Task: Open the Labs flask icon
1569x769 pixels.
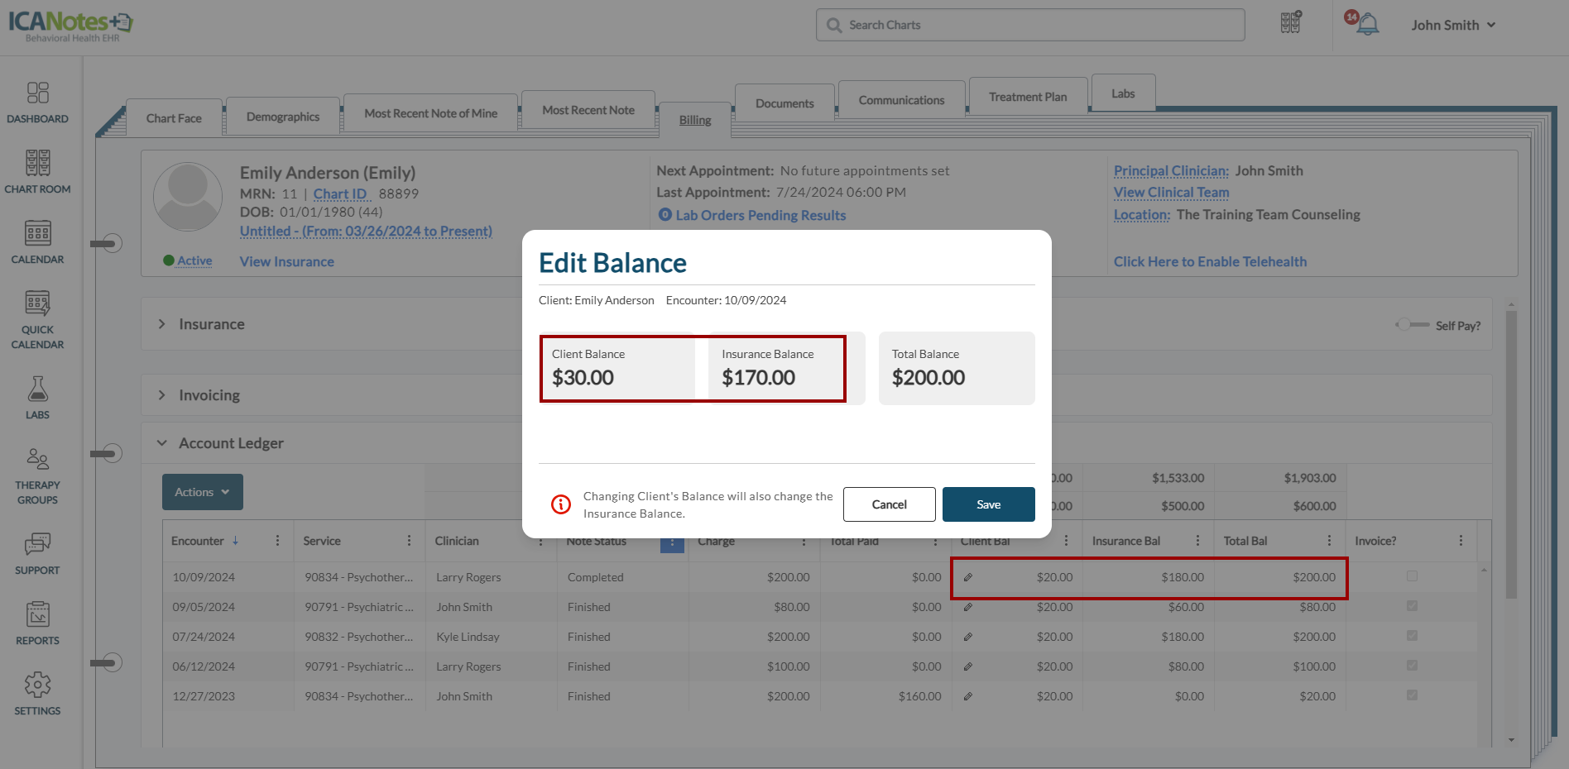Action: point(37,389)
